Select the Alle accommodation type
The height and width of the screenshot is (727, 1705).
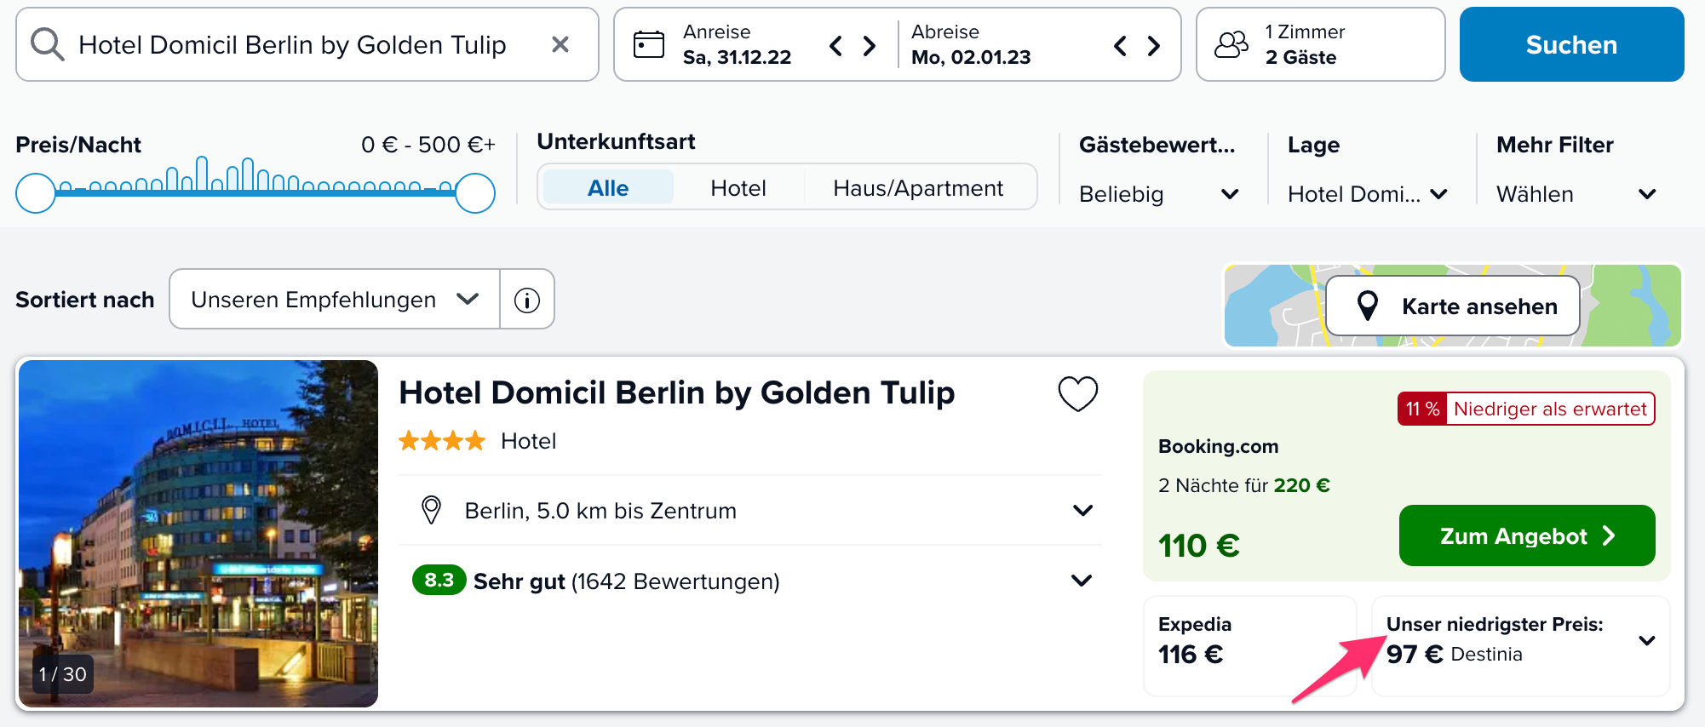click(x=608, y=187)
